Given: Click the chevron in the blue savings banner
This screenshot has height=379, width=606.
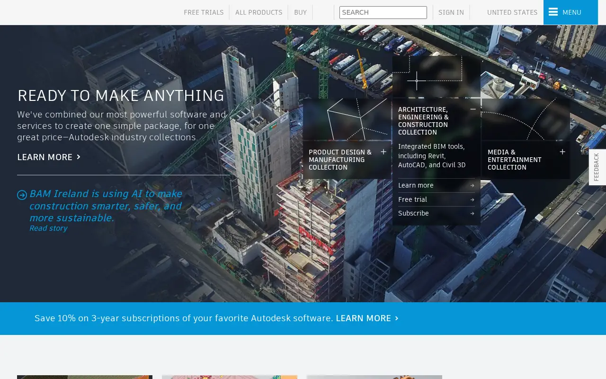Looking at the screenshot, I should point(397,318).
